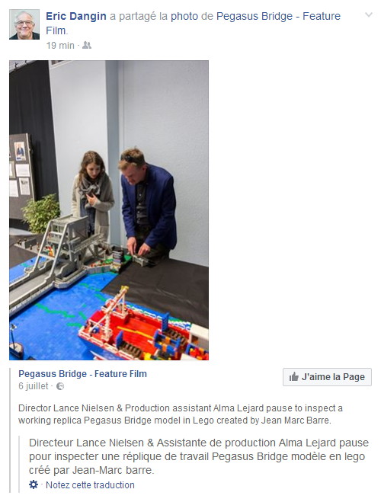
Task: Click the word 'Film.' in the header
Action: click(57, 30)
